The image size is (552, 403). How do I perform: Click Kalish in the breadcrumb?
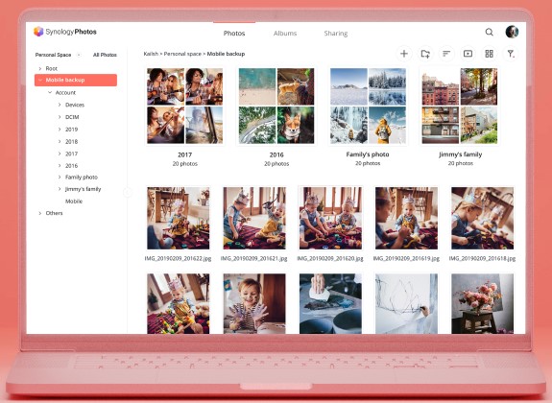point(151,54)
